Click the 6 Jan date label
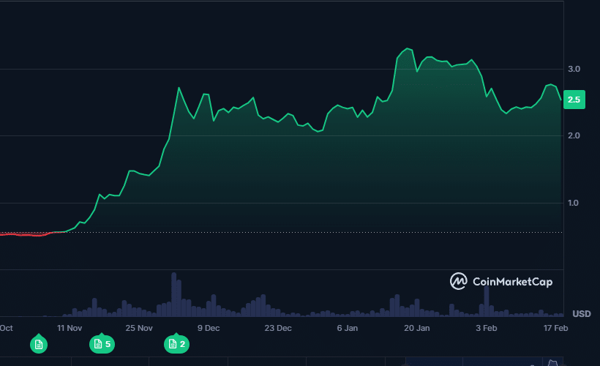 (348, 328)
